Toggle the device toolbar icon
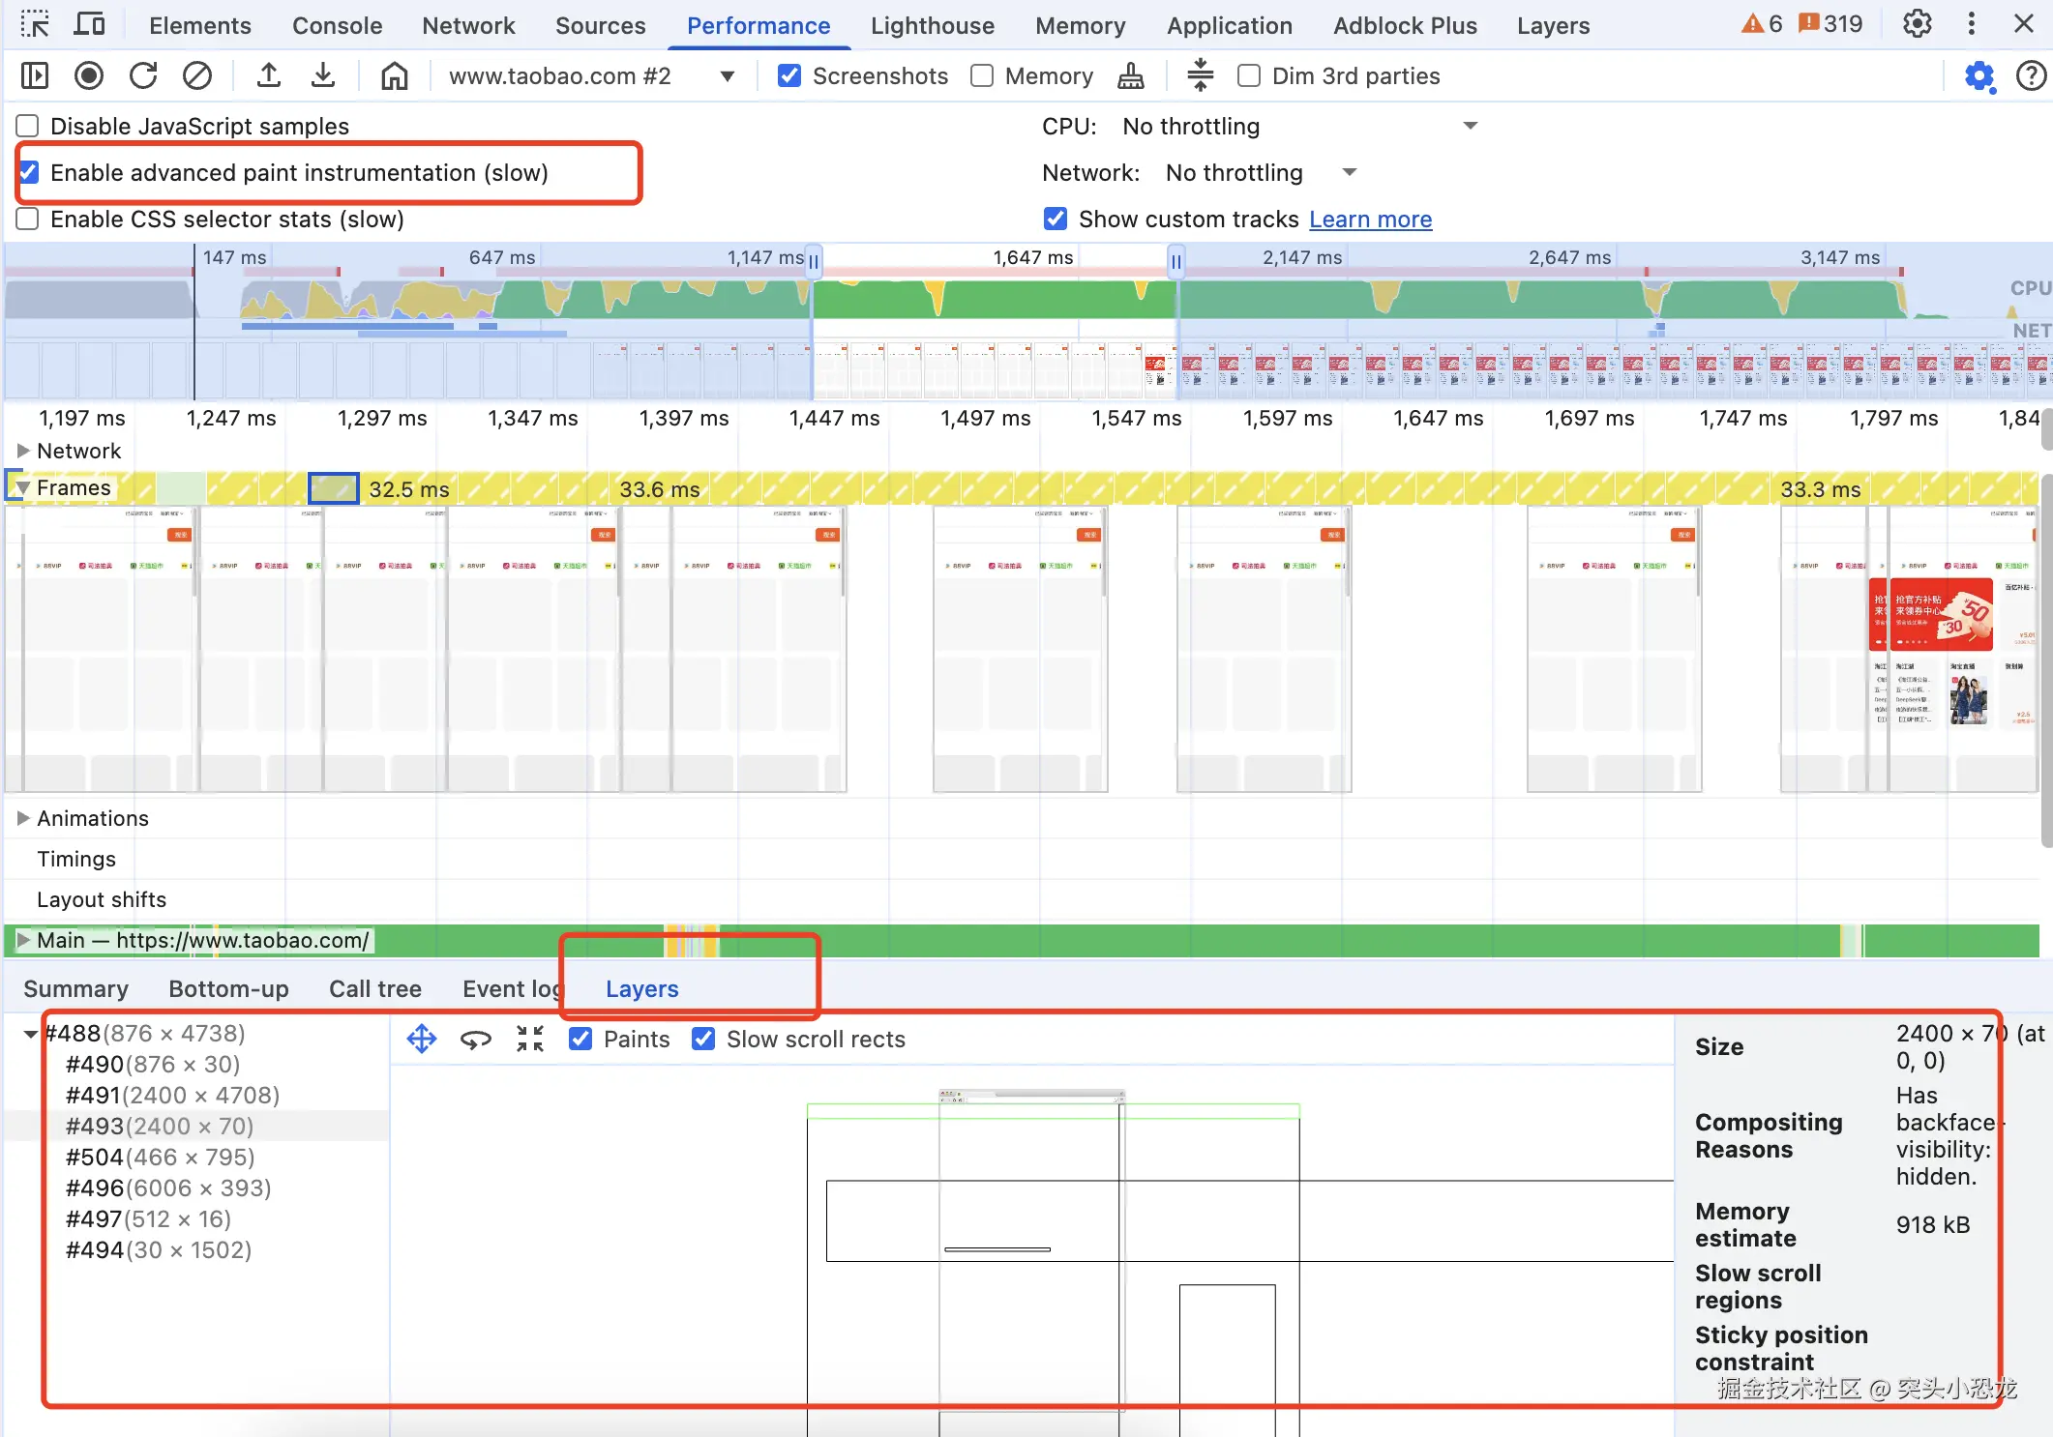This screenshot has width=2053, height=1437. tap(89, 25)
